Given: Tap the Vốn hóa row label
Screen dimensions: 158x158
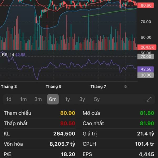Looking at the screenshot, I should [13, 144].
